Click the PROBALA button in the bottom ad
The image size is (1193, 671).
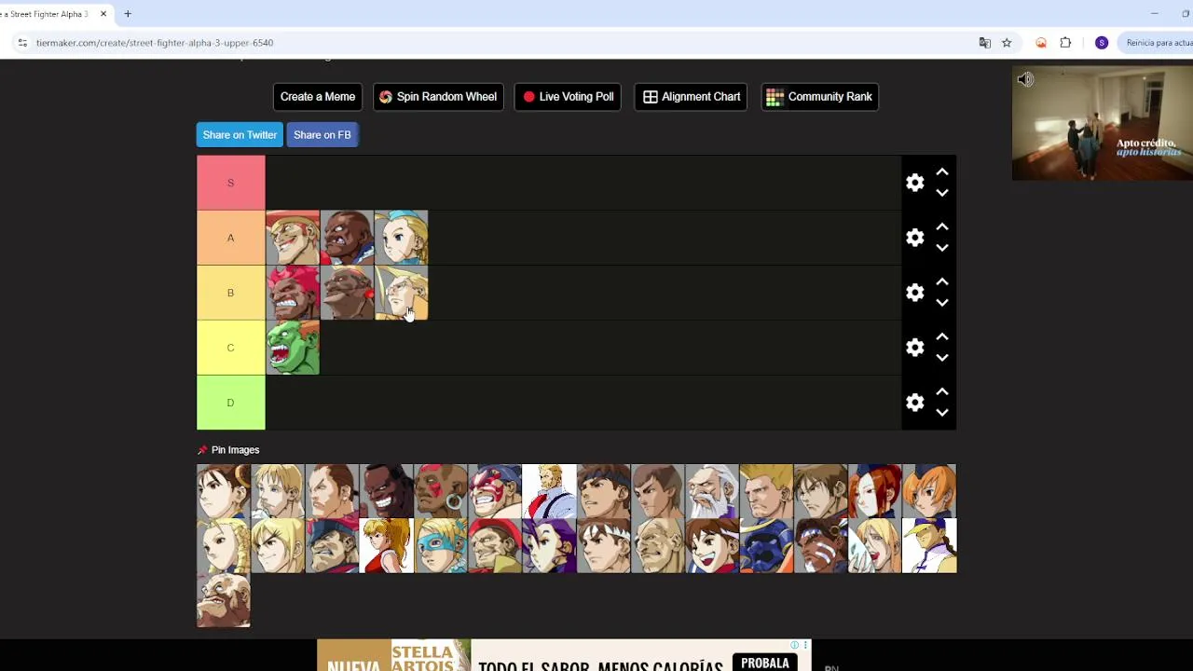[x=765, y=663]
